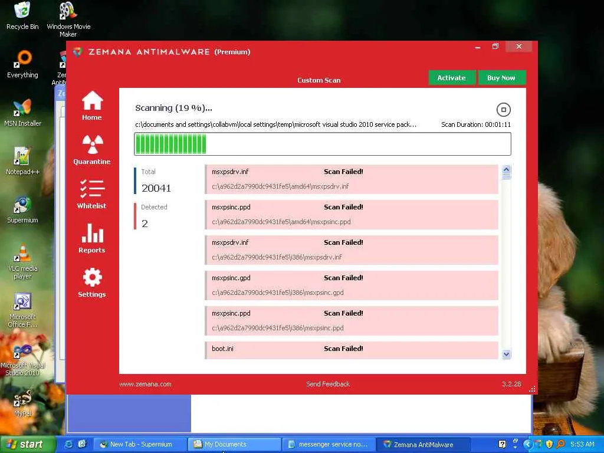The height and width of the screenshot is (453, 604).
Task: Click the help question mark tray icon
Action: [x=502, y=444]
